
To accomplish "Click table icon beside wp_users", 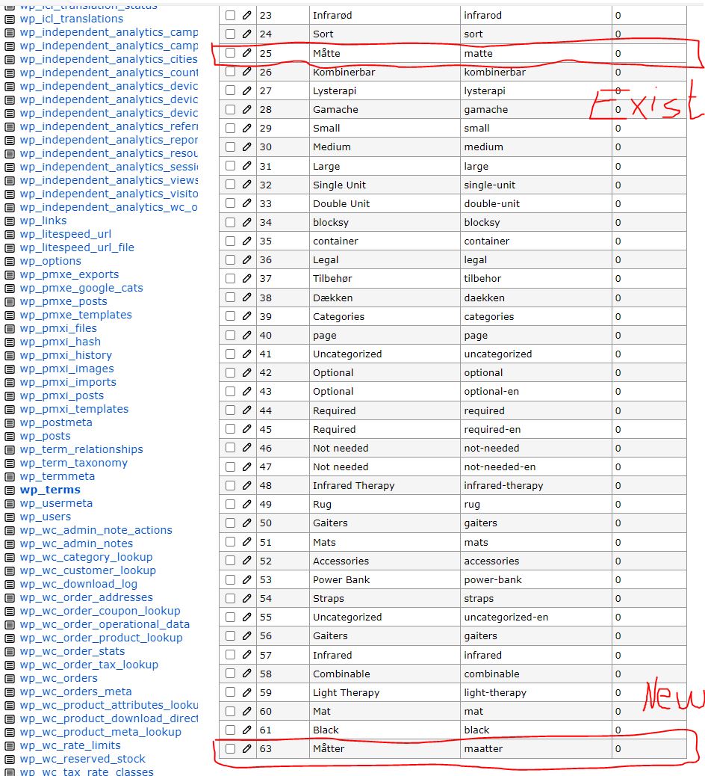I will click(10, 517).
